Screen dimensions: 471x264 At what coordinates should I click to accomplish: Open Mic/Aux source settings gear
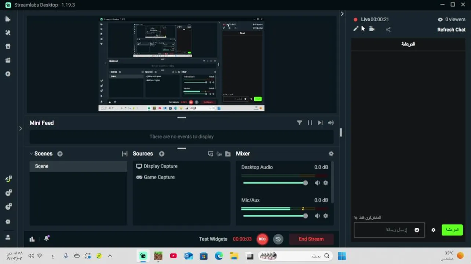pyautogui.click(x=325, y=216)
